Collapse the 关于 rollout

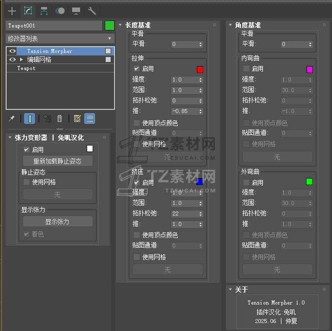click(230, 289)
